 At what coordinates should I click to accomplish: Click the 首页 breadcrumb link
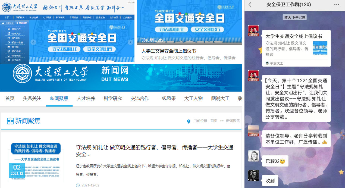coord(214,121)
